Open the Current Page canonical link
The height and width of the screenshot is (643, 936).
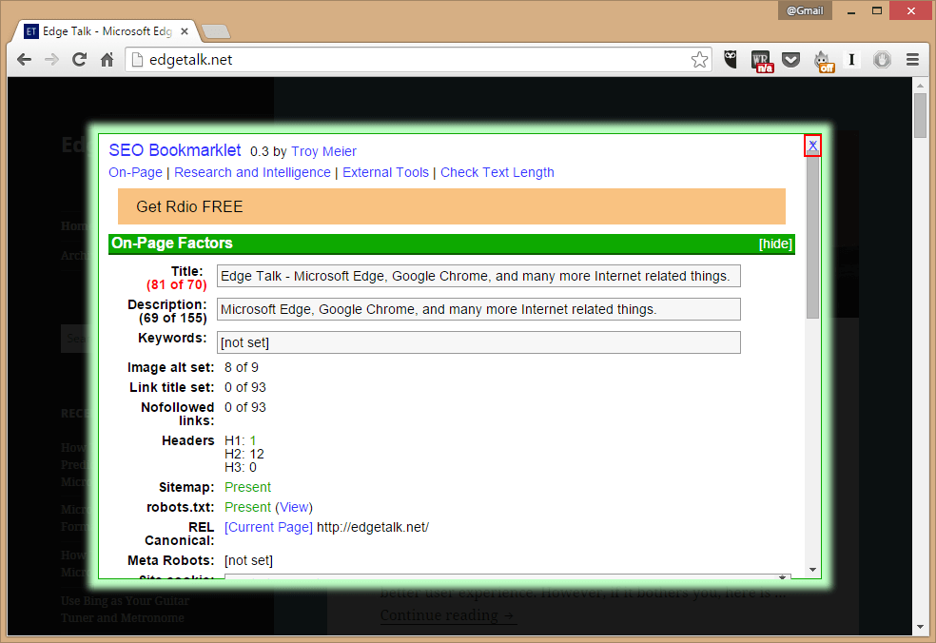coord(268,527)
